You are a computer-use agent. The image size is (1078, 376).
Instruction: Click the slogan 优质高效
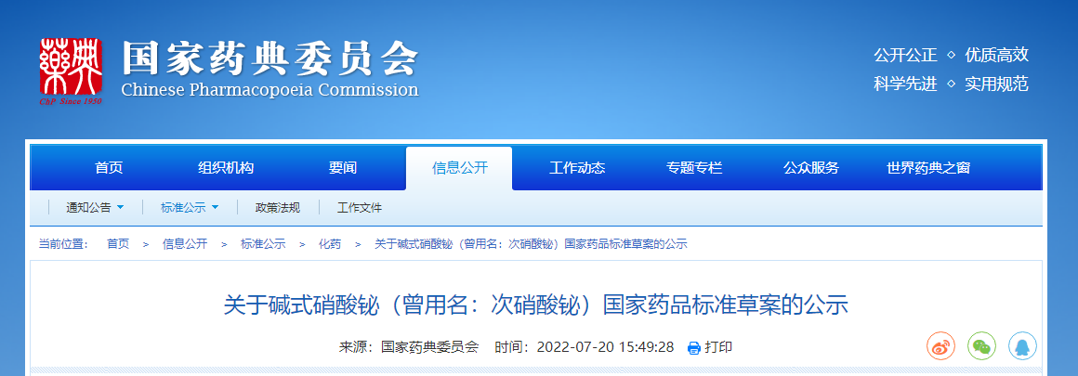[x=997, y=55]
